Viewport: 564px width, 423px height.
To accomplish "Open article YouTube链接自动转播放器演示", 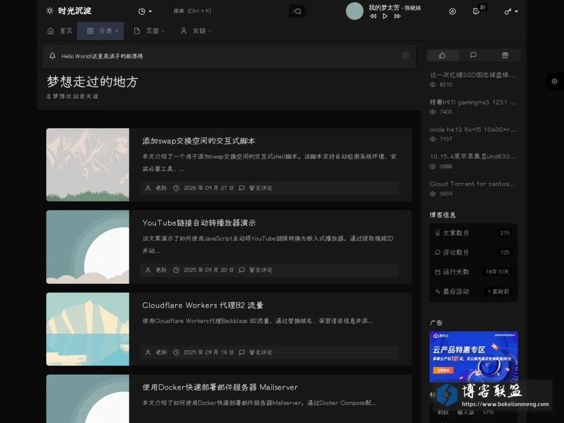I will [199, 223].
